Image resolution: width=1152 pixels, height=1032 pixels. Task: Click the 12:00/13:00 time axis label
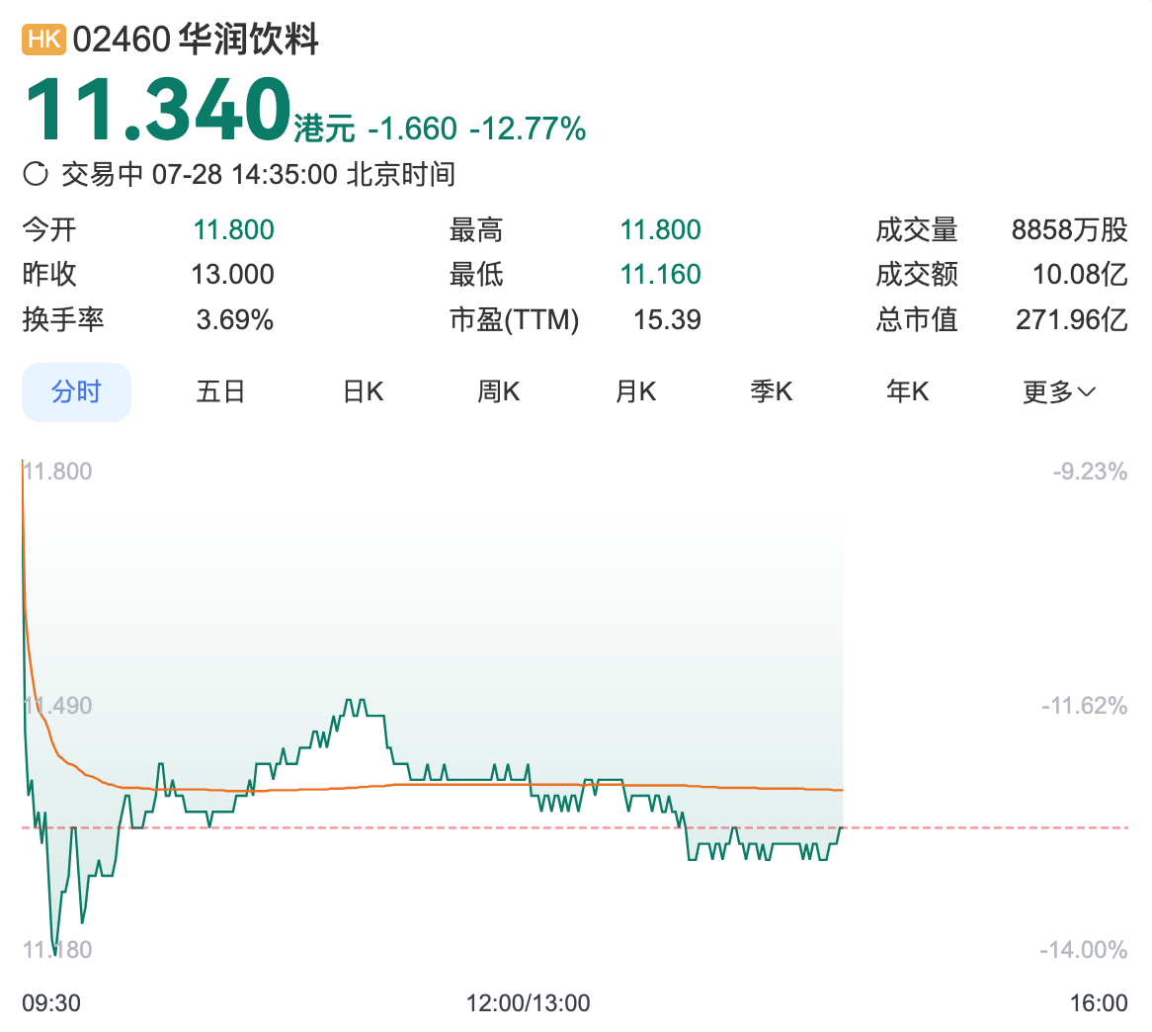tap(529, 1002)
